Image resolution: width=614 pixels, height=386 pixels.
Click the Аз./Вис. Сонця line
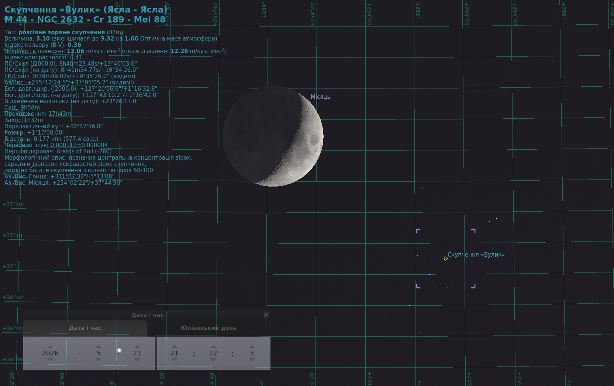tap(59, 176)
